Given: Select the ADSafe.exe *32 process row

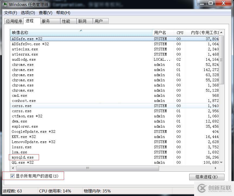Looking at the screenshot, I should click(x=115, y=39).
